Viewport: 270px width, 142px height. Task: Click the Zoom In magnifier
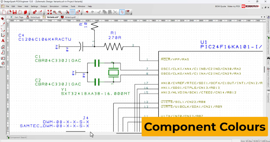click(x=55, y=12)
